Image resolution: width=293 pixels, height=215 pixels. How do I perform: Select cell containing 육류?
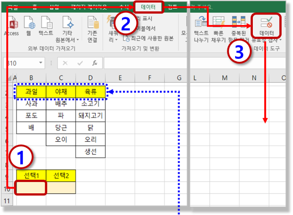(90, 92)
